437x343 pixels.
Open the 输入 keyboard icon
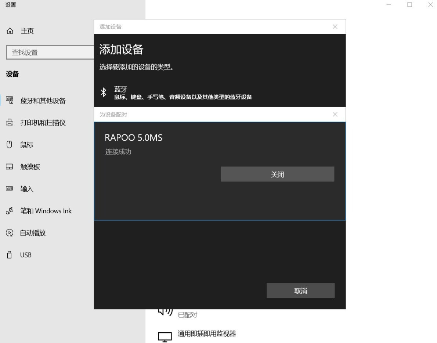10,189
